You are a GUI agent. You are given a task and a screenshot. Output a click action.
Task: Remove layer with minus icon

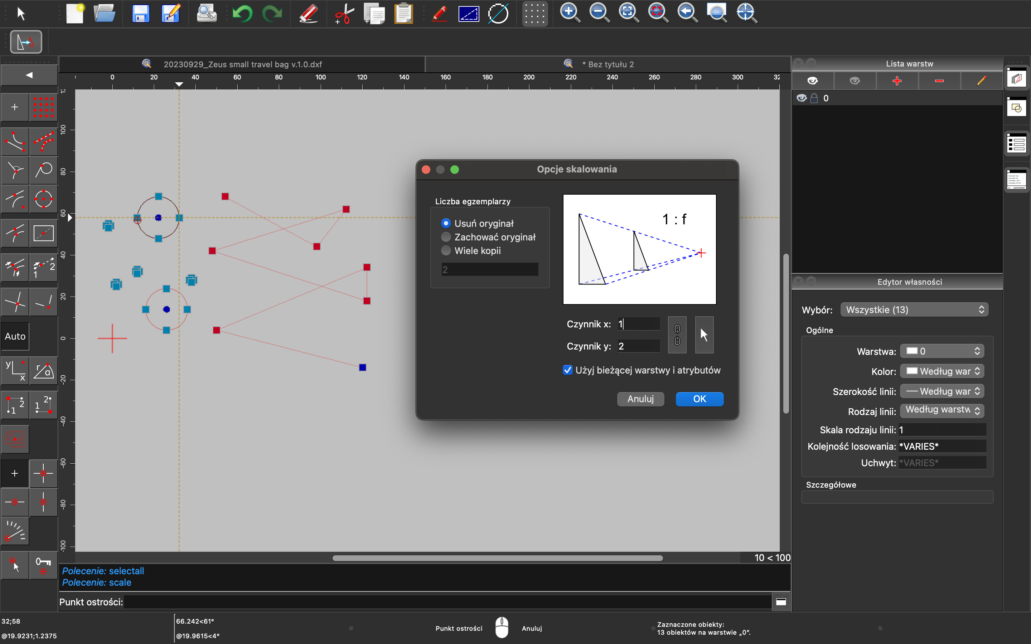[x=939, y=81]
